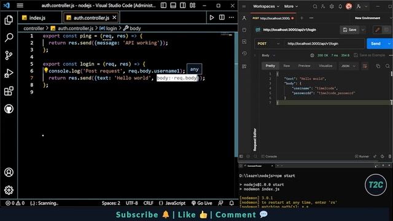Image resolution: width=393 pixels, height=221 pixels.
Task: Add a new Postman request tab
Action: click(x=302, y=18)
